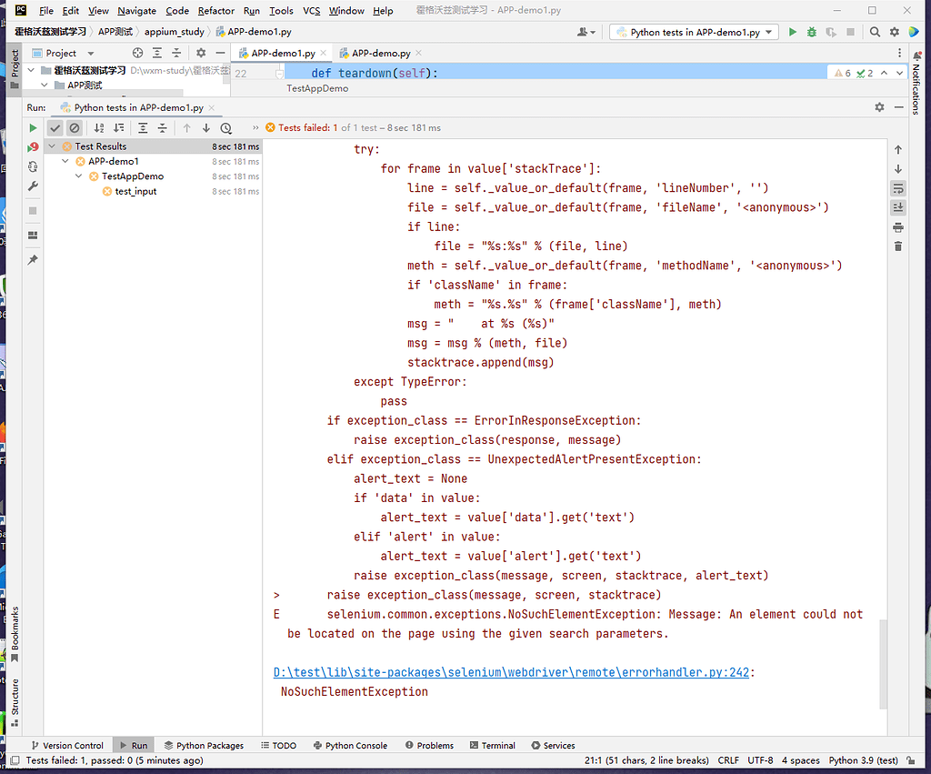Collapse the project root folder node
This screenshot has width=931, height=774.
pos(31,70)
